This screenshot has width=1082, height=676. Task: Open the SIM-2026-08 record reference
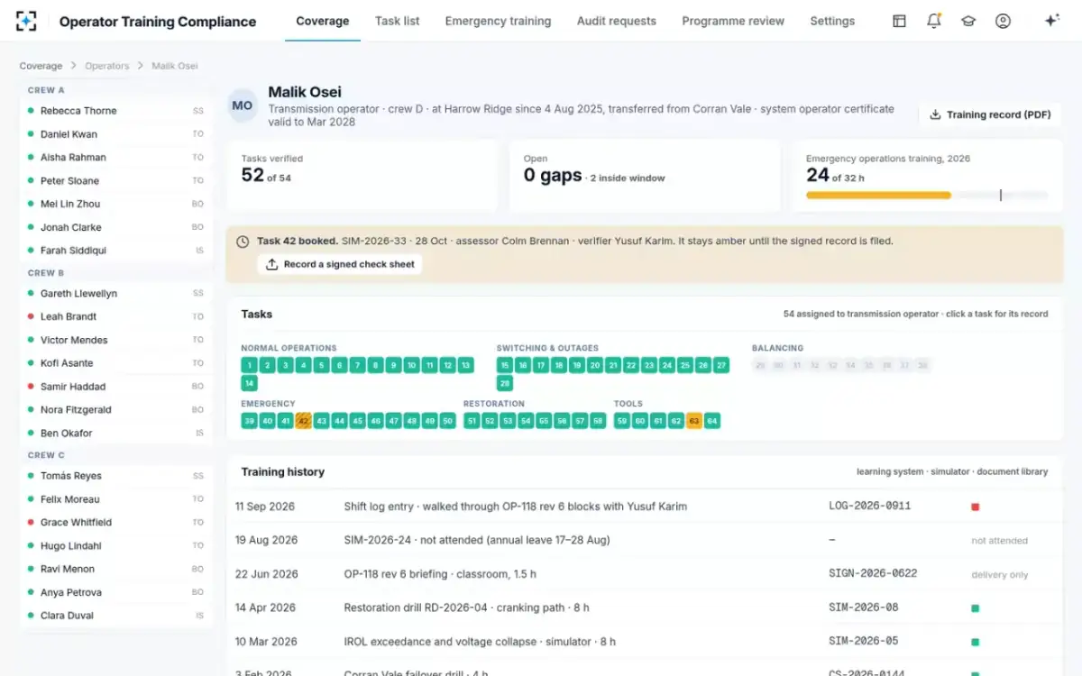864,607
